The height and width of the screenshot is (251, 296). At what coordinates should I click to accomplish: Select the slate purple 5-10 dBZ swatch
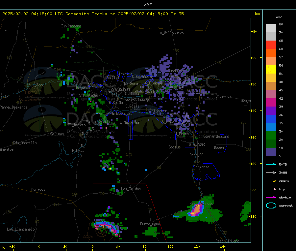tap(271, 152)
